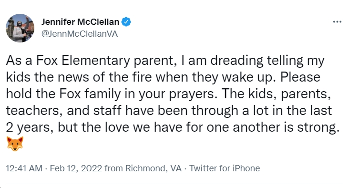Open the three-dot more options menu
Viewport: 349px width, 188px height.
coord(337,22)
